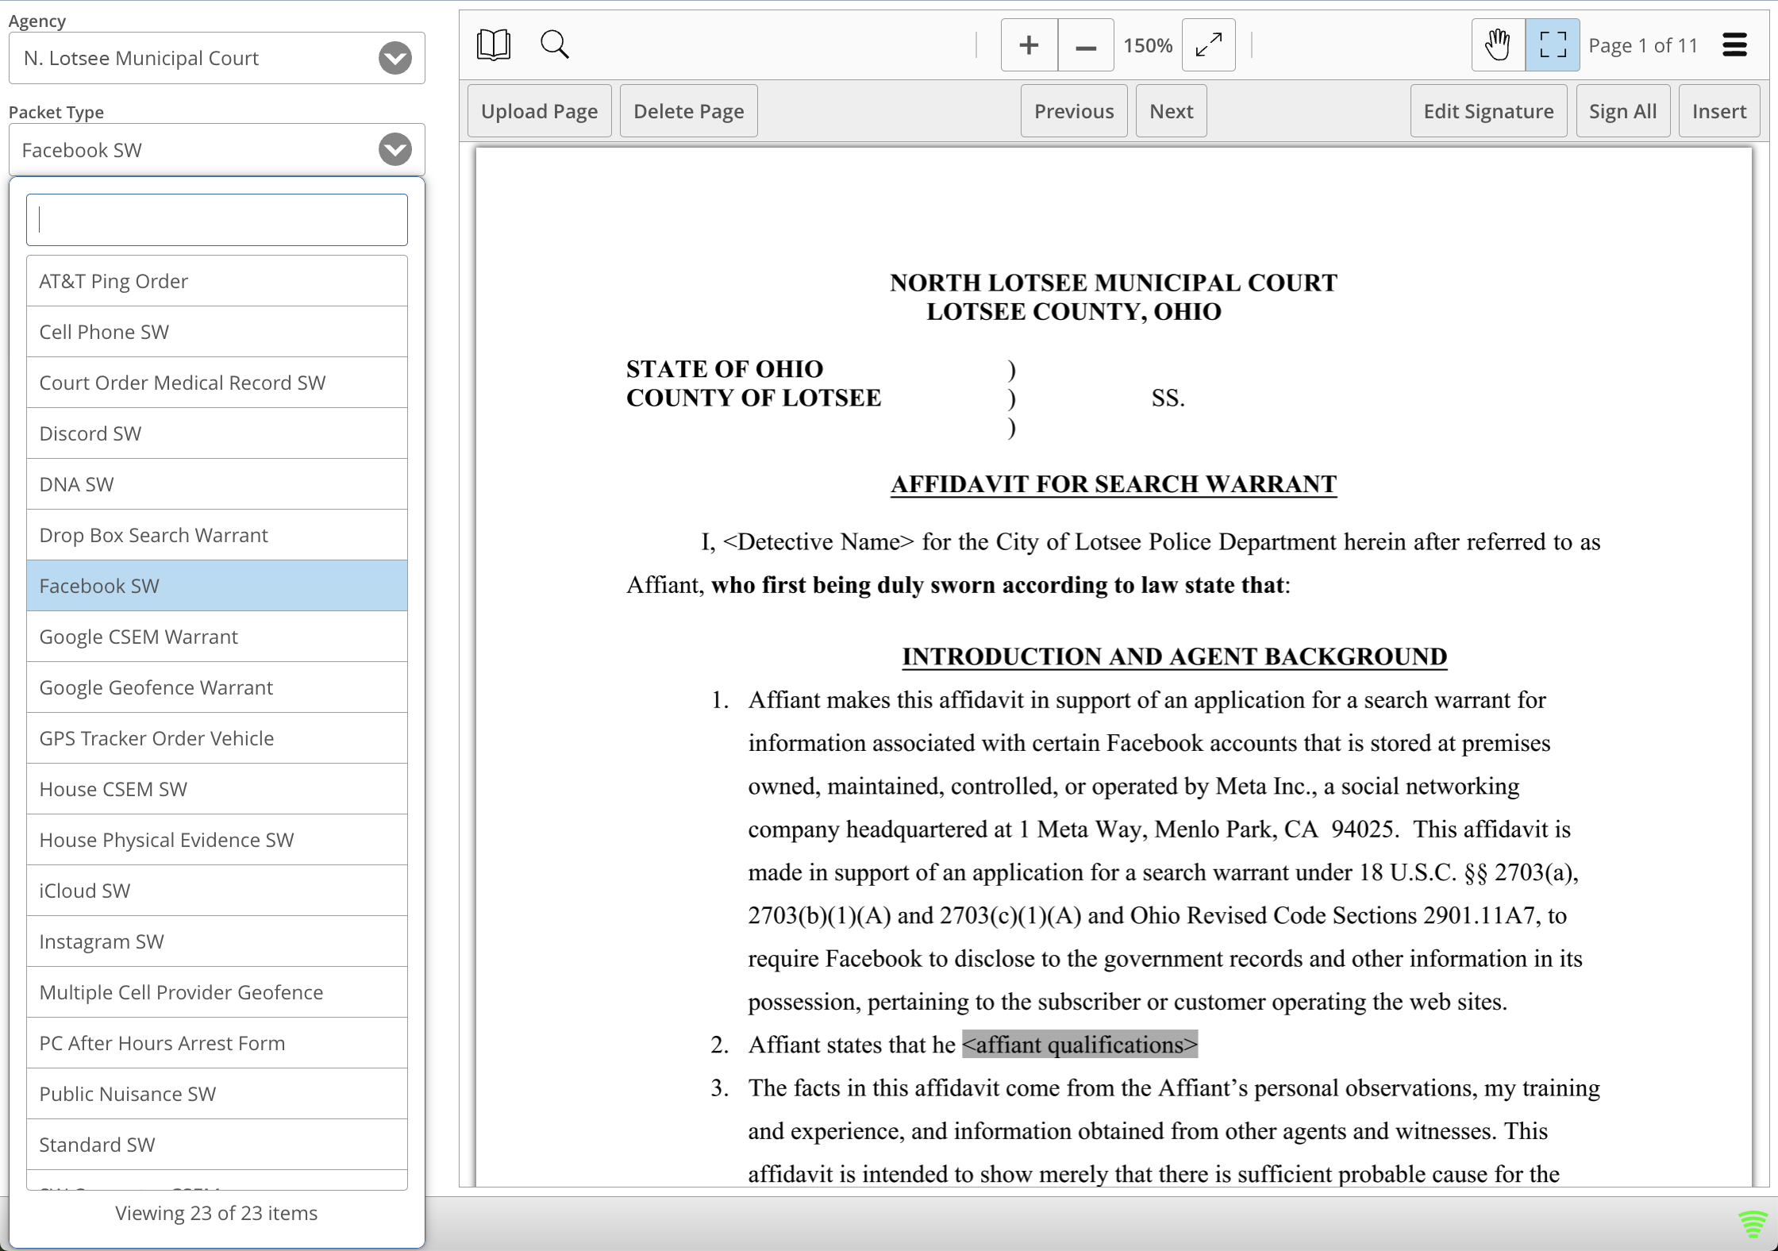Go to the Next page

[1171, 111]
